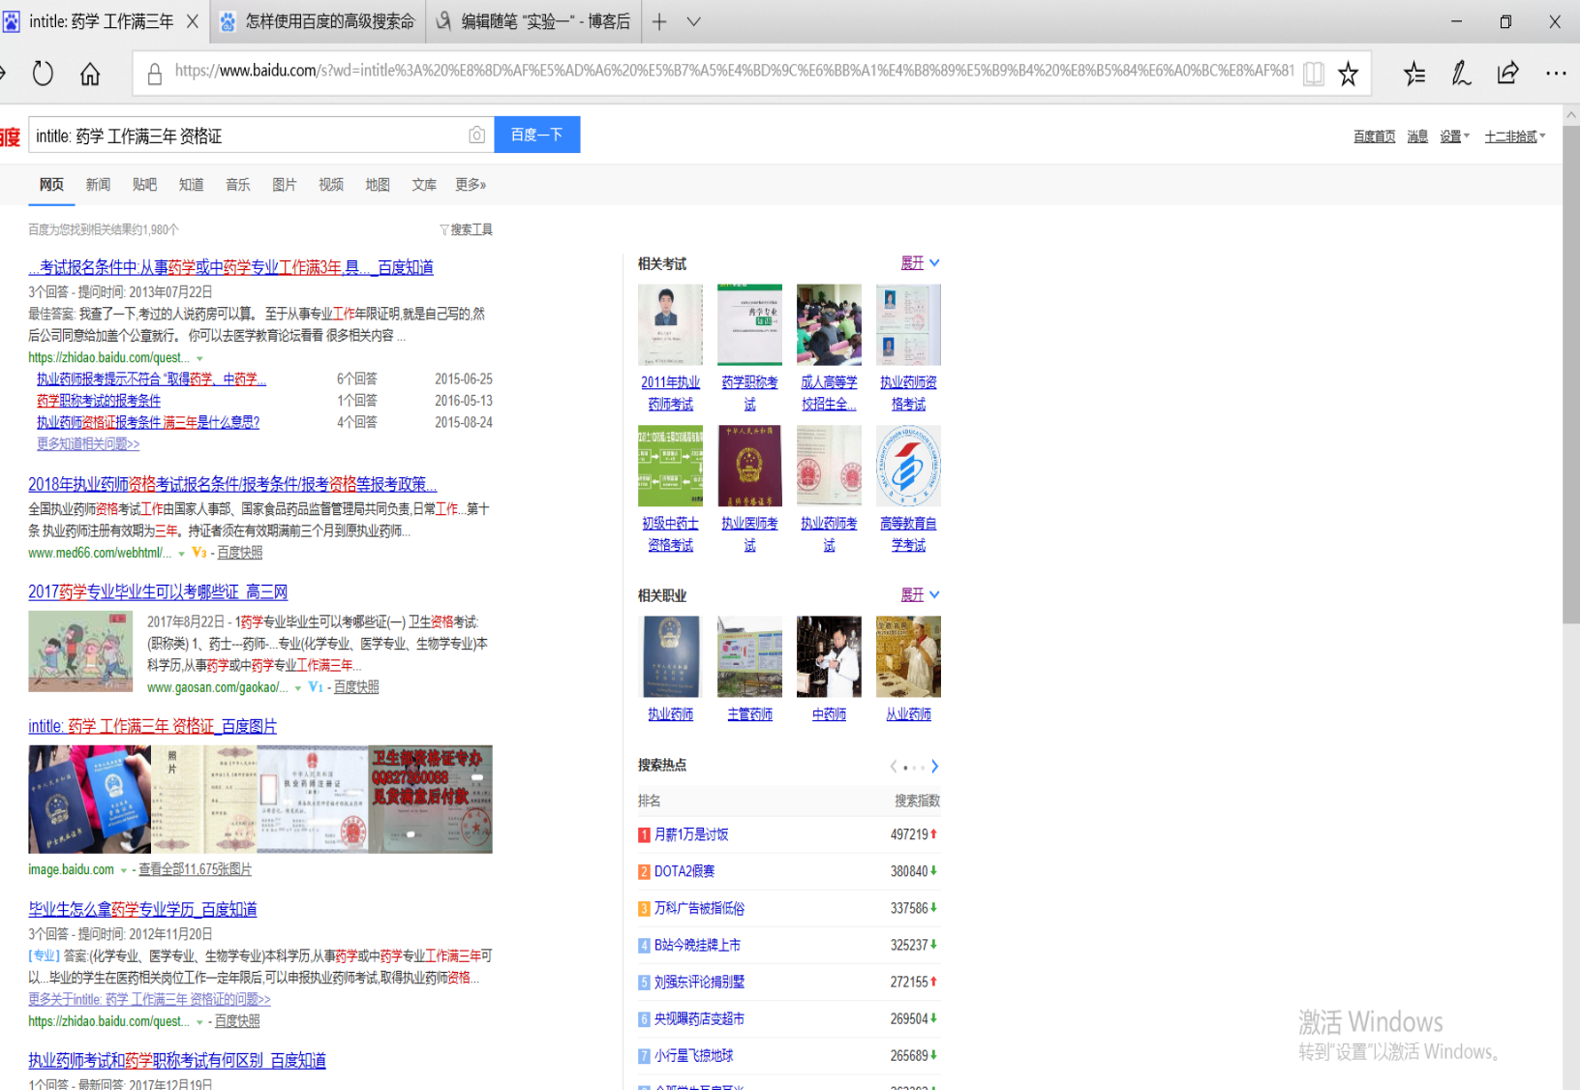Screen dimensions: 1581x1090
Task: Open 音乐 search category
Action: click(237, 185)
